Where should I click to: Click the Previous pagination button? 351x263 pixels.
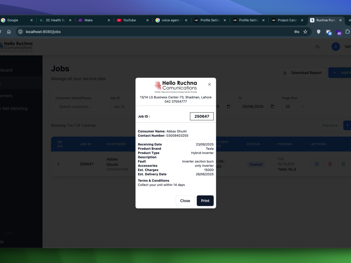point(330,125)
